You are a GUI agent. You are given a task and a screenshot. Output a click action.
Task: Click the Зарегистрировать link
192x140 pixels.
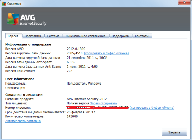[104, 103]
